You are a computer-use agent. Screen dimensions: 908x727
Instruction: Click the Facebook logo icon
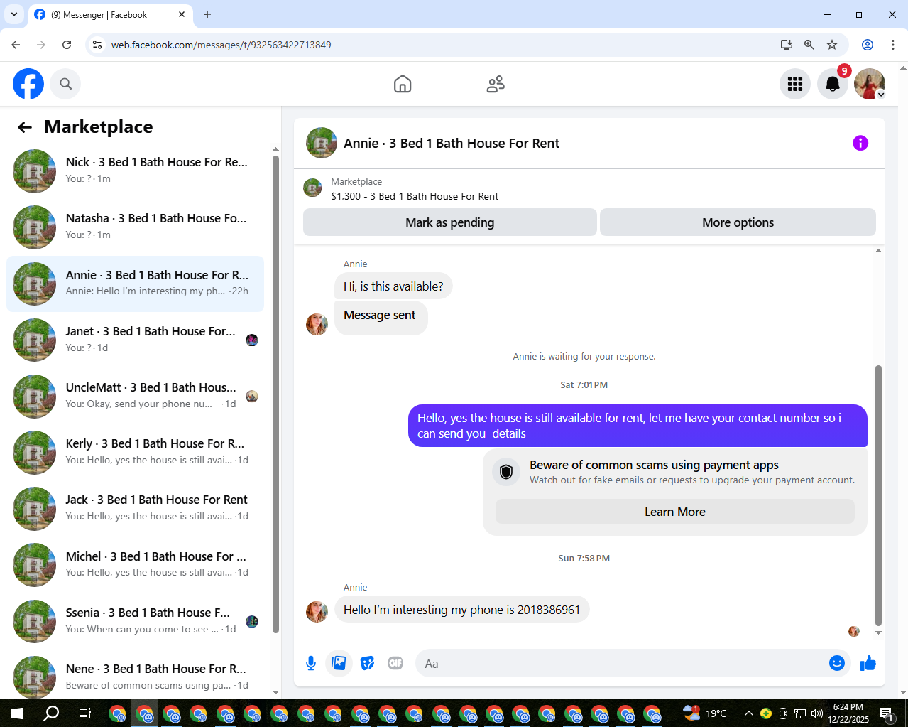[x=28, y=84]
